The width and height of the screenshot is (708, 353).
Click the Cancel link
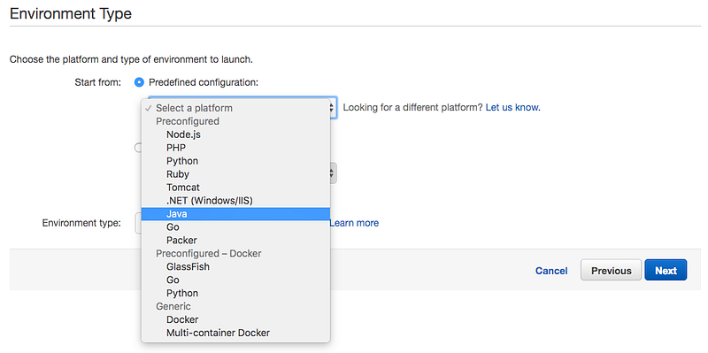(551, 271)
